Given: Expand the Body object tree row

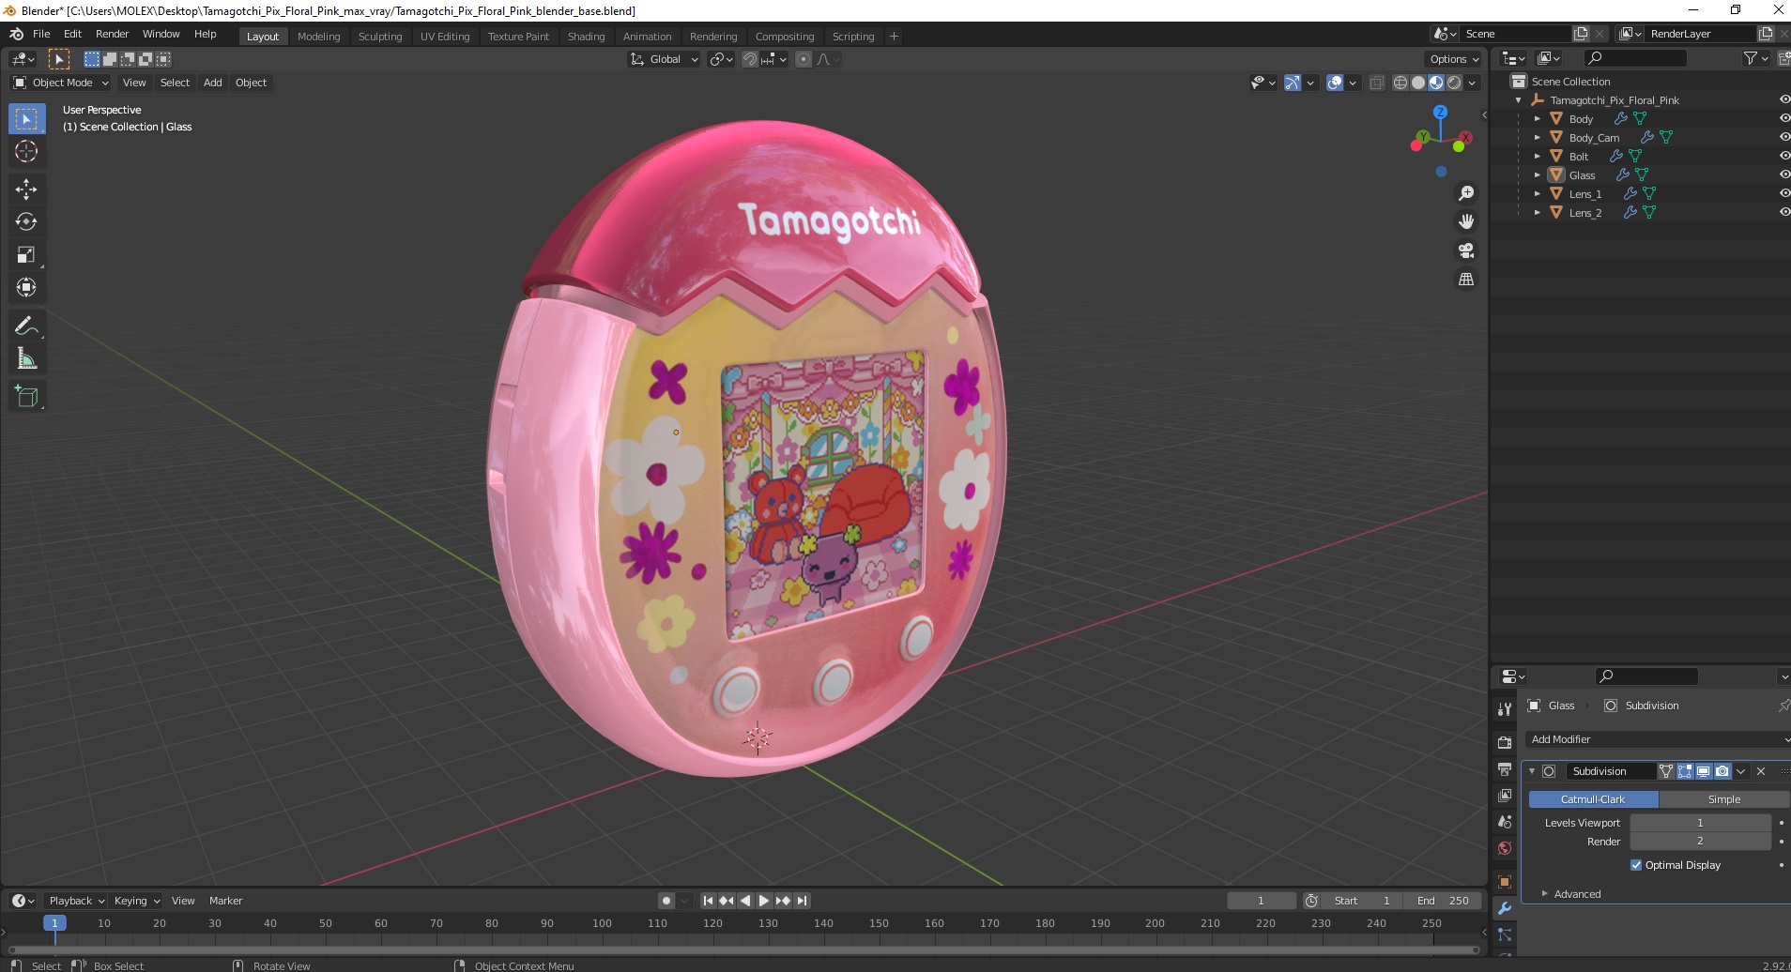Looking at the screenshot, I should pos(1537,119).
